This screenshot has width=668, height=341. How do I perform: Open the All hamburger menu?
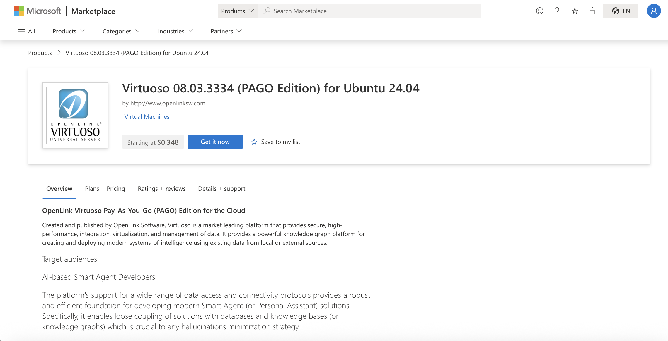(26, 31)
